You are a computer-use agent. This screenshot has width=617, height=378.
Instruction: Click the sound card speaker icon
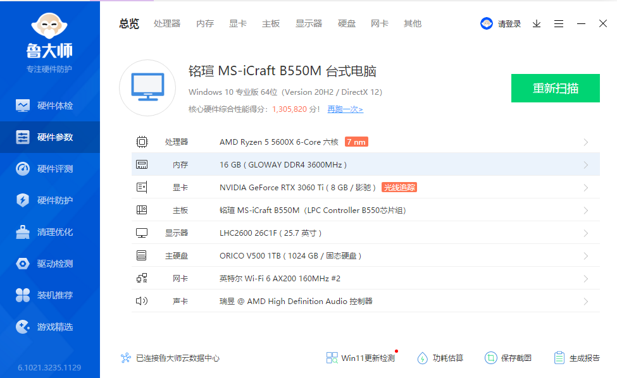(142, 301)
